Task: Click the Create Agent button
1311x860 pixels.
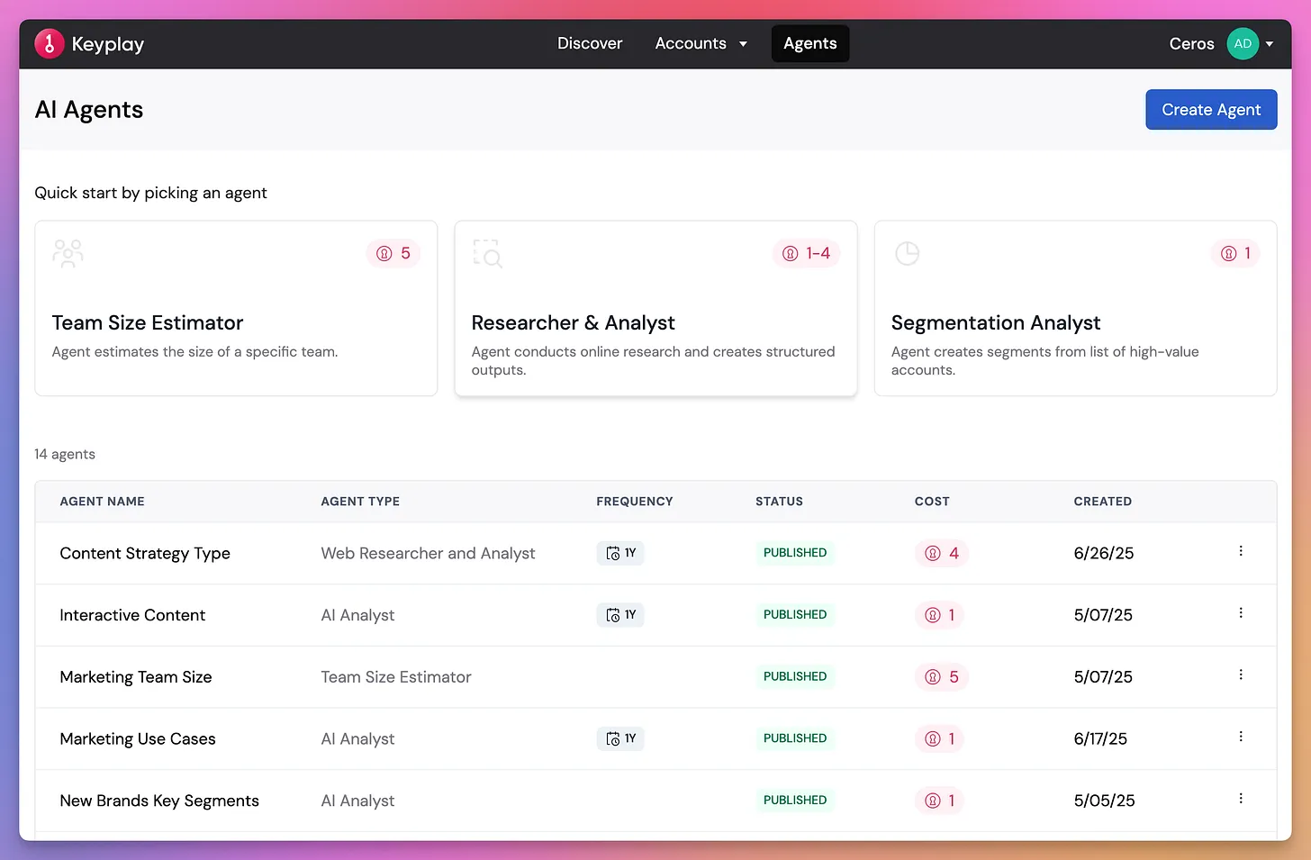Action: (x=1210, y=110)
